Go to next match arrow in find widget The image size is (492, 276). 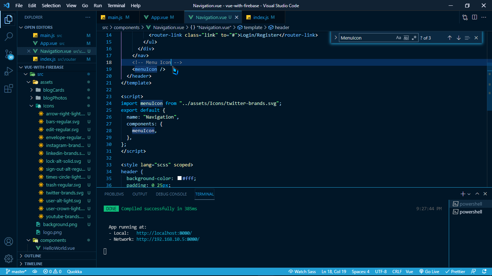[x=459, y=38]
